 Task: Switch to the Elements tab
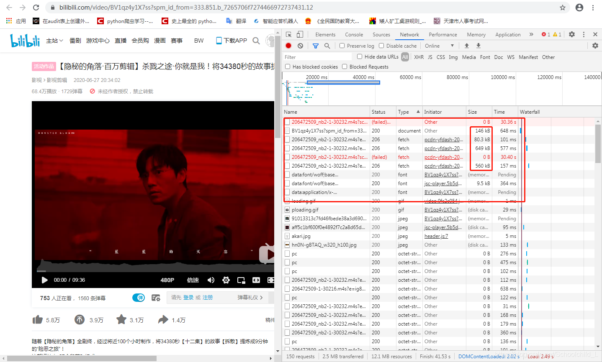pos(325,35)
